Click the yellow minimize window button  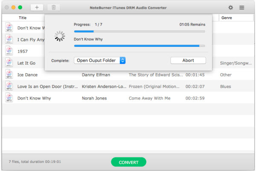coord(13,8)
